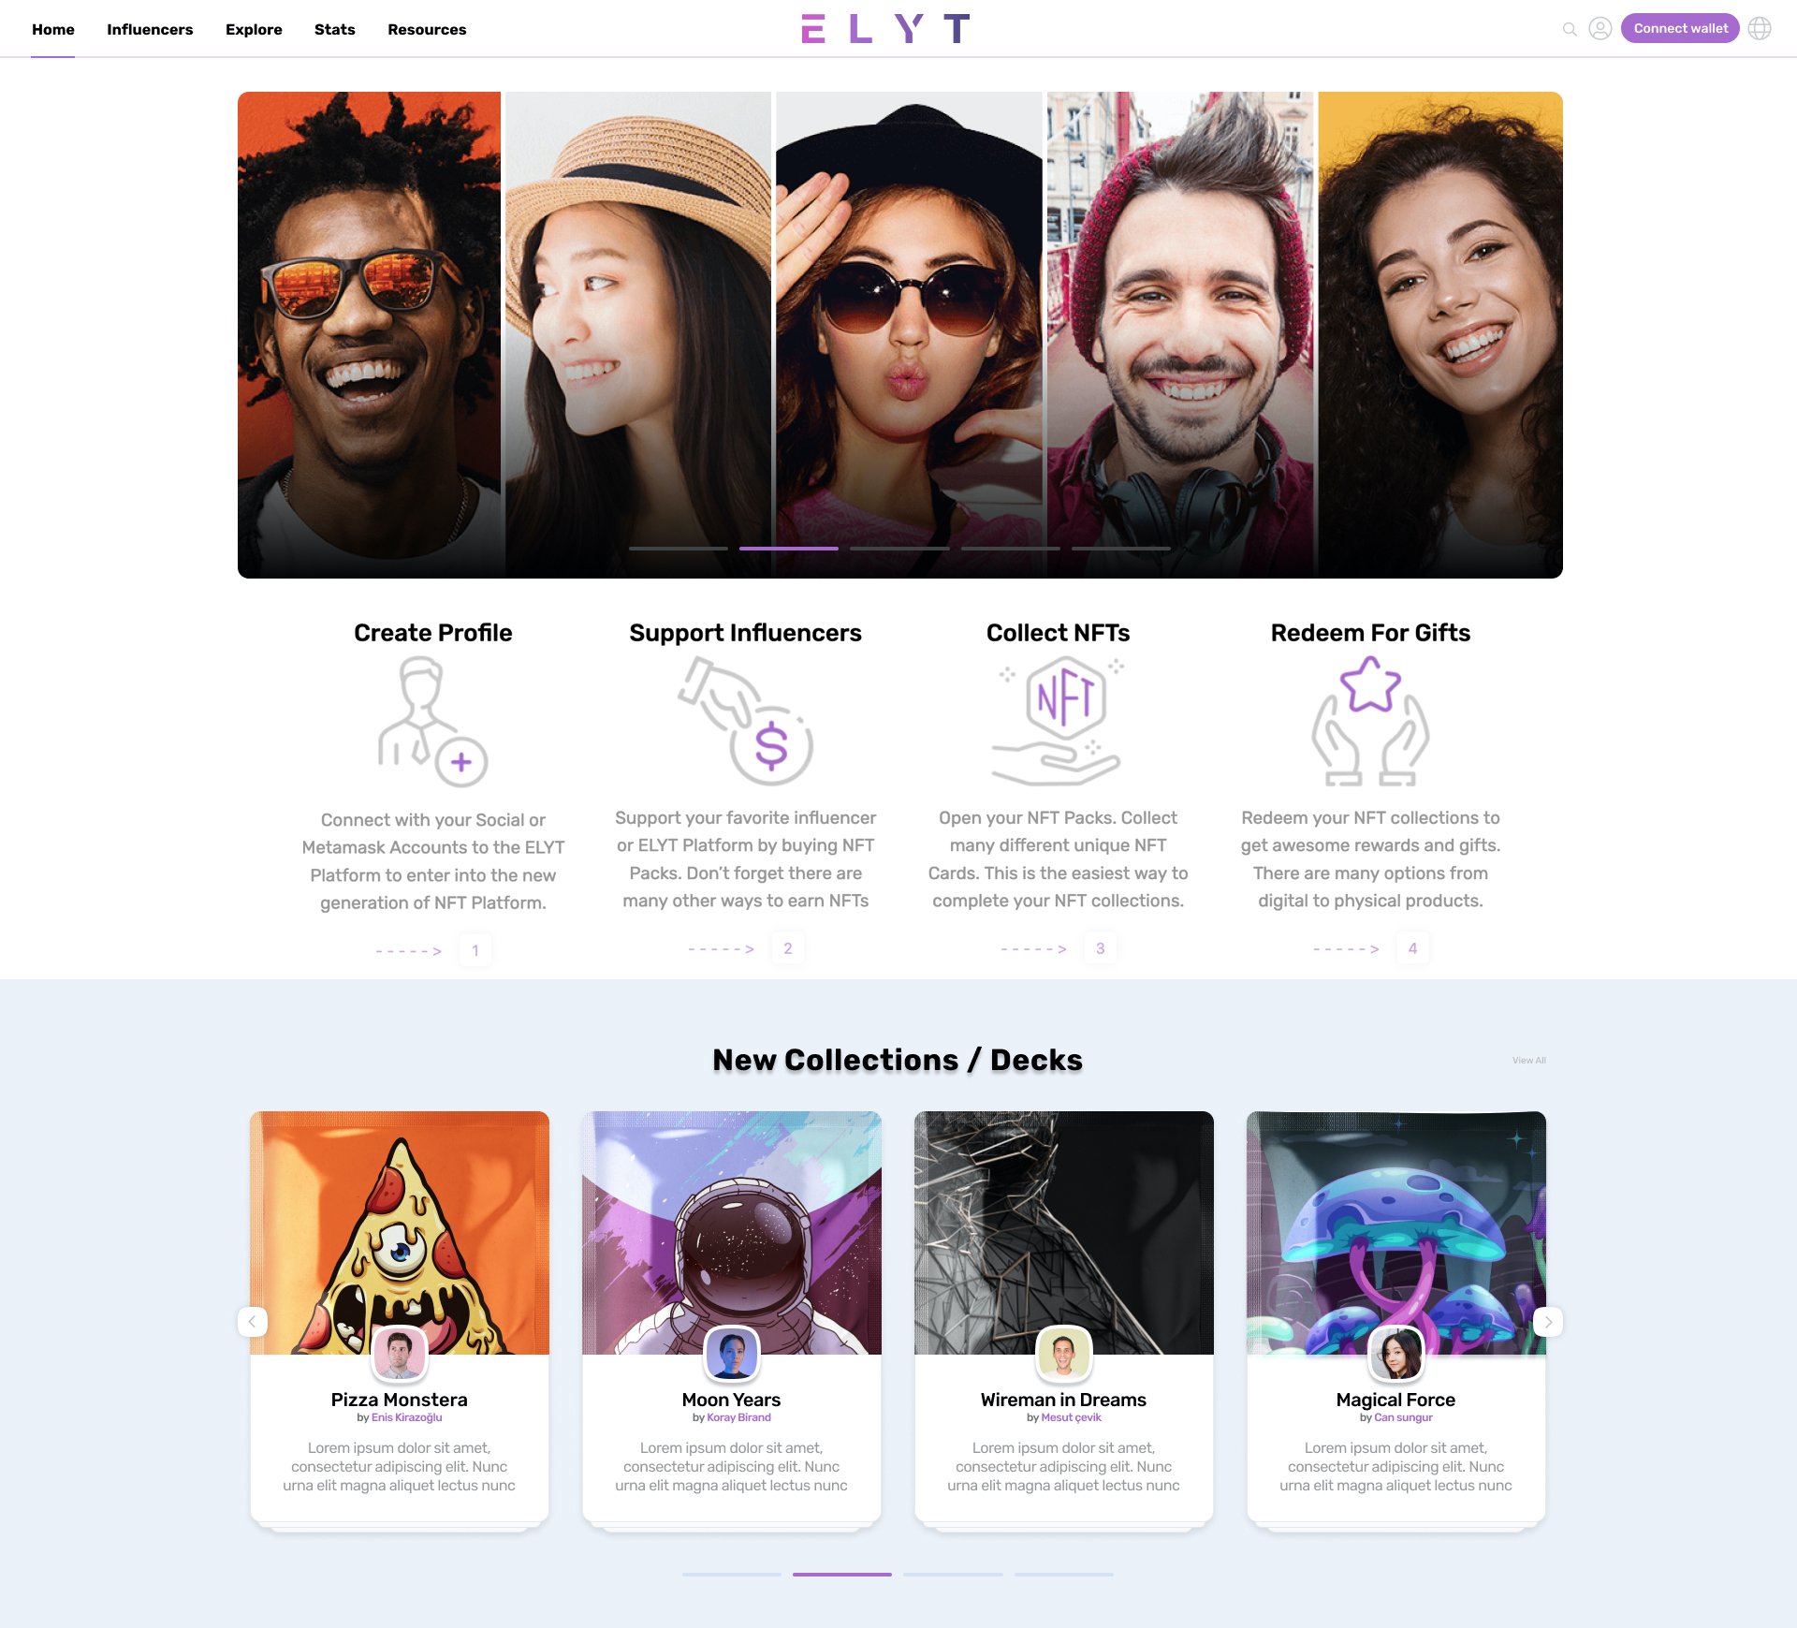Open the user account profile icon
Screen dimensions: 1797x1628
pyautogui.click(x=1600, y=29)
